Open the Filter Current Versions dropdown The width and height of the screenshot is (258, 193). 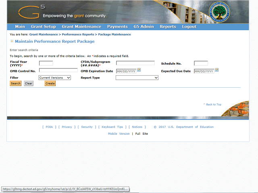tap(55, 78)
